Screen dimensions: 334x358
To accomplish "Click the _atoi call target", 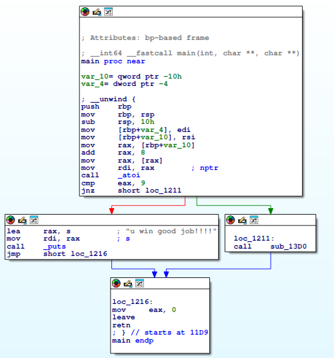I will point(129,175).
